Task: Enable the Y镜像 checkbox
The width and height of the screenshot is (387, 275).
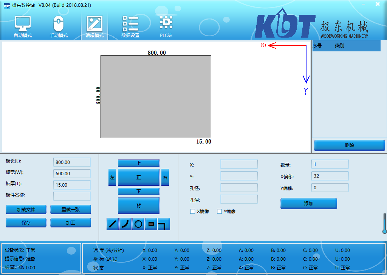Action: [x=219, y=212]
